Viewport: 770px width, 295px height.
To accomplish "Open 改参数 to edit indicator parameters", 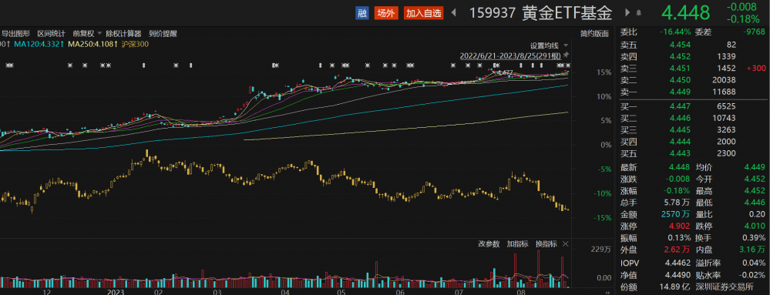I will point(489,244).
